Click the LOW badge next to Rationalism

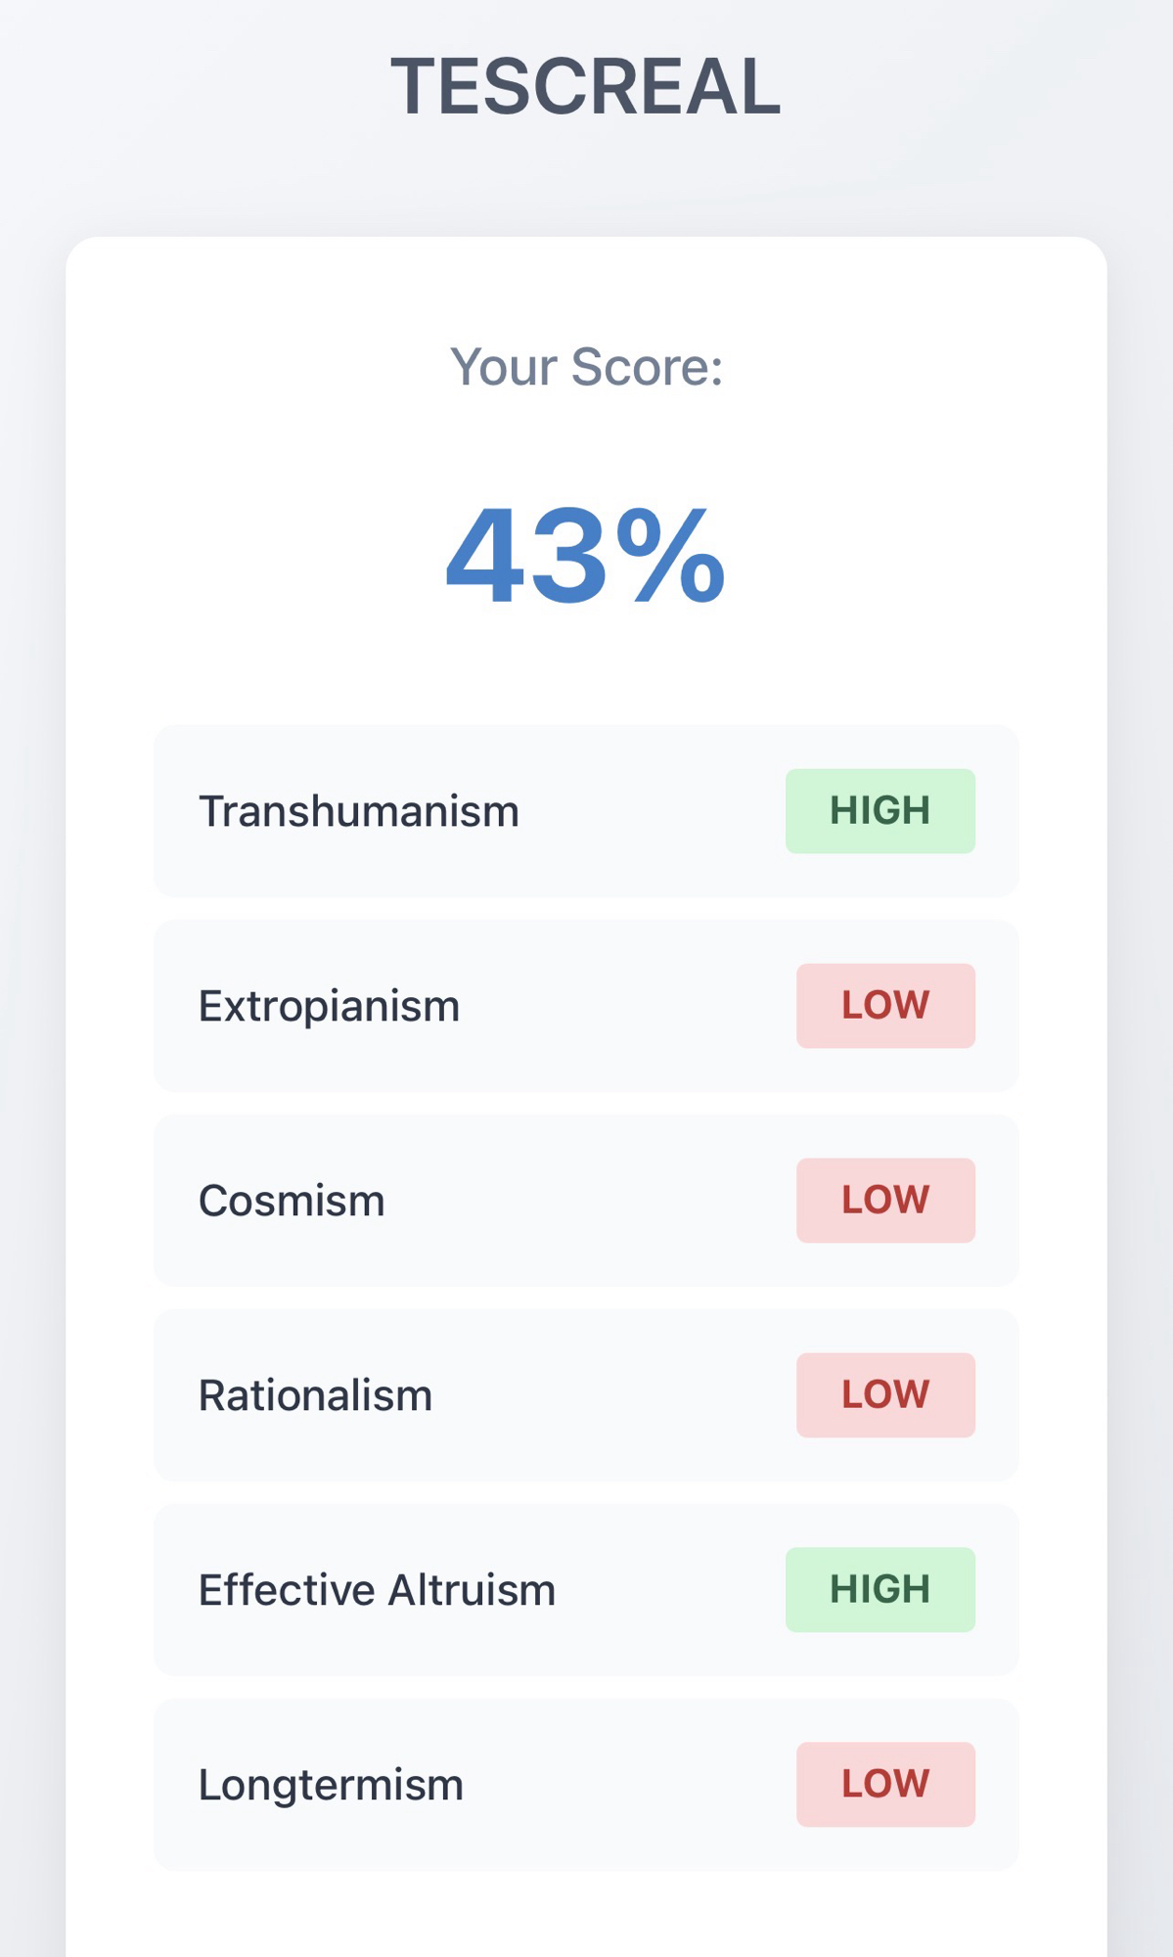pyautogui.click(x=885, y=1395)
